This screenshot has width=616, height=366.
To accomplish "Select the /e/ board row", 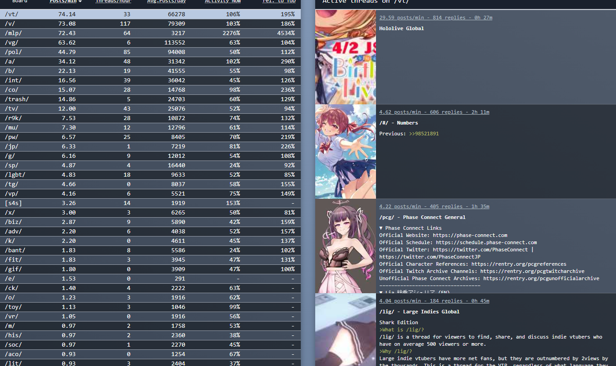I will [150, 279].
